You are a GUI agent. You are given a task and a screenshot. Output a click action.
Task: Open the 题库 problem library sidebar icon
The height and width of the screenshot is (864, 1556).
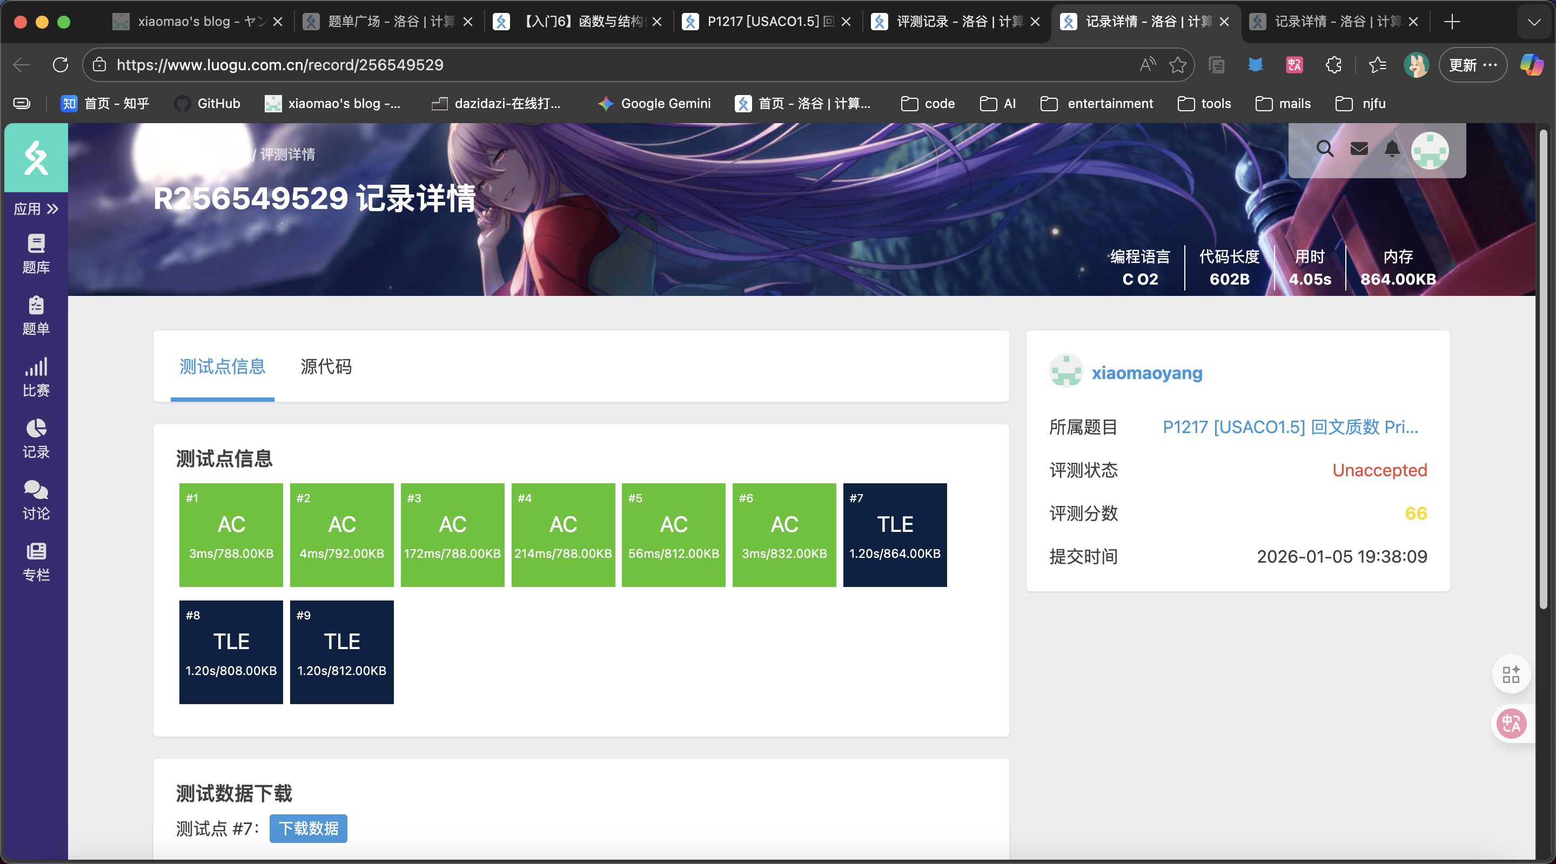click(36, 254)
